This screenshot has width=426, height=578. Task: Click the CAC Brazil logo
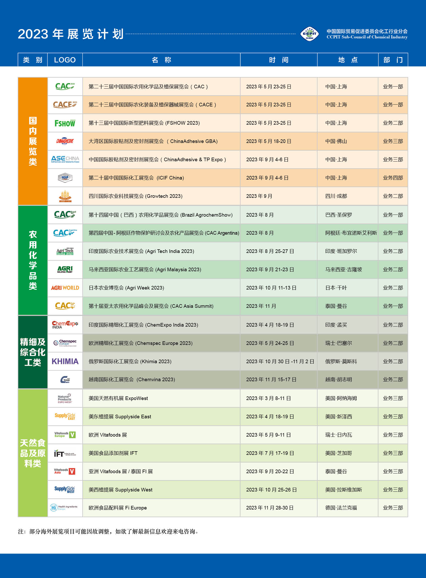click(65, 214)
